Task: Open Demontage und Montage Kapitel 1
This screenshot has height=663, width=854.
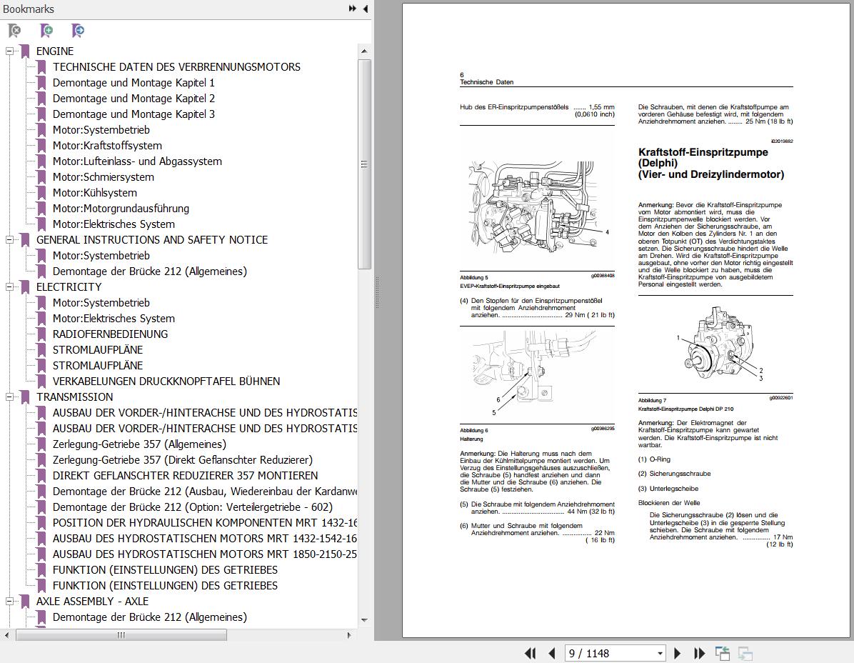Action: (134, 83)
